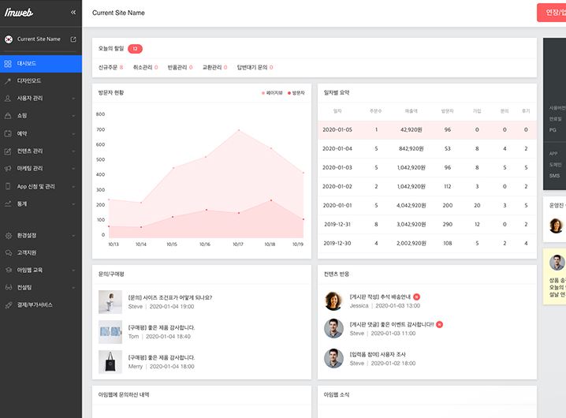This screenshot has height=418, width=566.
Task: Click the red 연장 button
Action: 552,13
